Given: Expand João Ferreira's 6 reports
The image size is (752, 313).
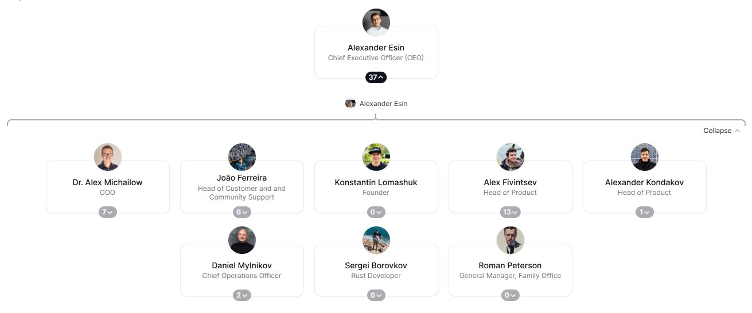Looking at the screenshot, I should (242, 212).
